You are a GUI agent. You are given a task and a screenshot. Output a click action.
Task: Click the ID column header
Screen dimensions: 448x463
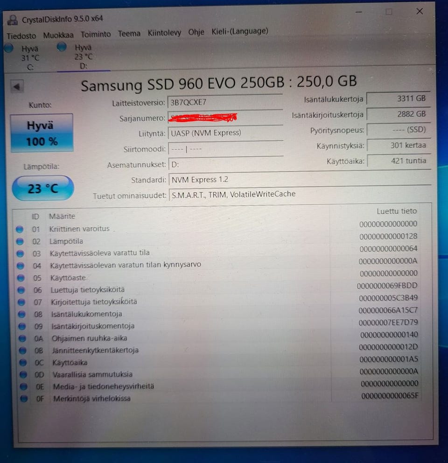tap(35, 217)
